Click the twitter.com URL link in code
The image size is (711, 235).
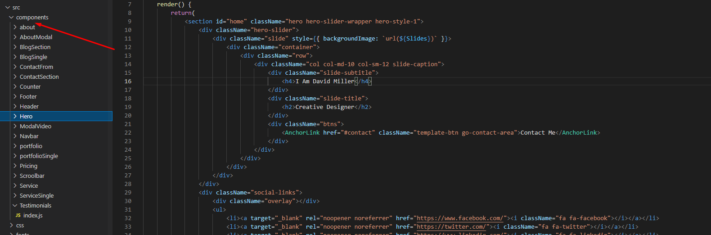(x=451, y=227)
